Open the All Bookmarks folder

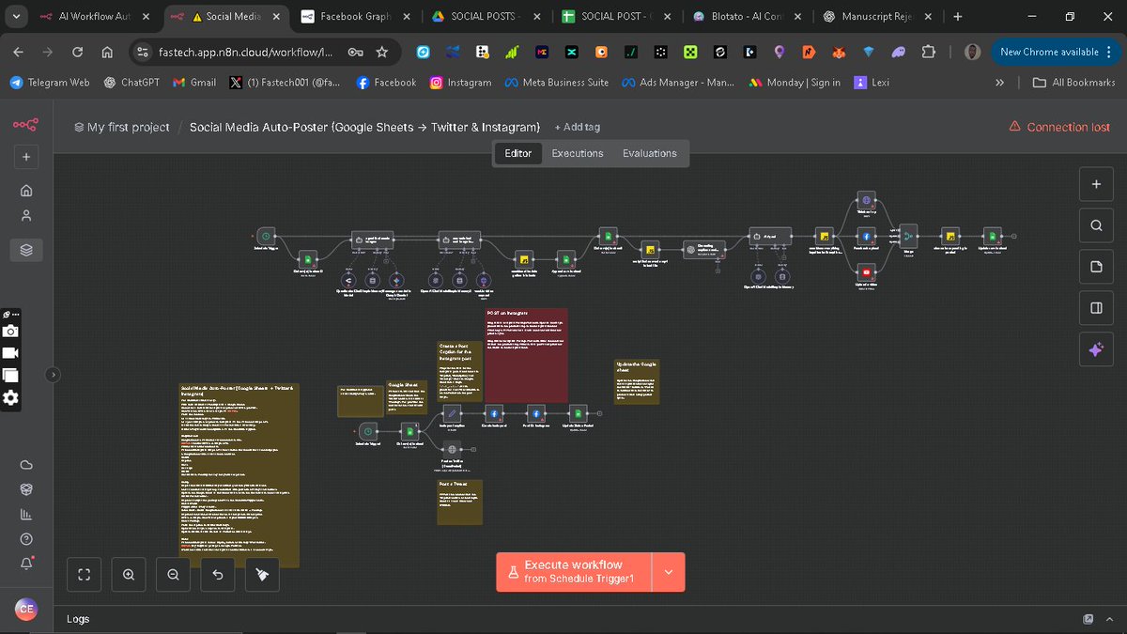click(1073, 83)
